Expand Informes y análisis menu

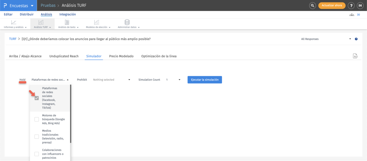tap(15, 27)
